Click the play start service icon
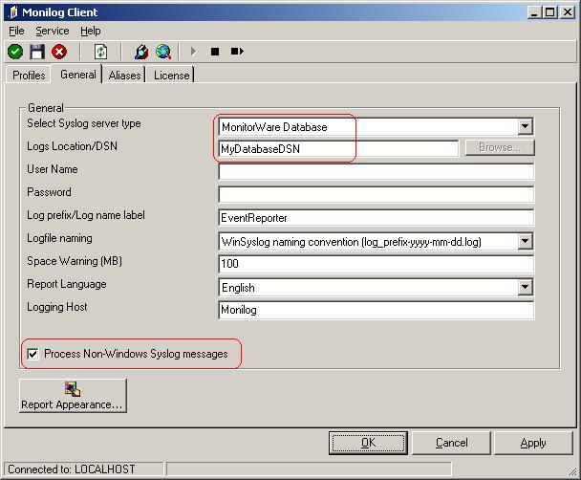The image size is (581, 480). click(193, 51)
